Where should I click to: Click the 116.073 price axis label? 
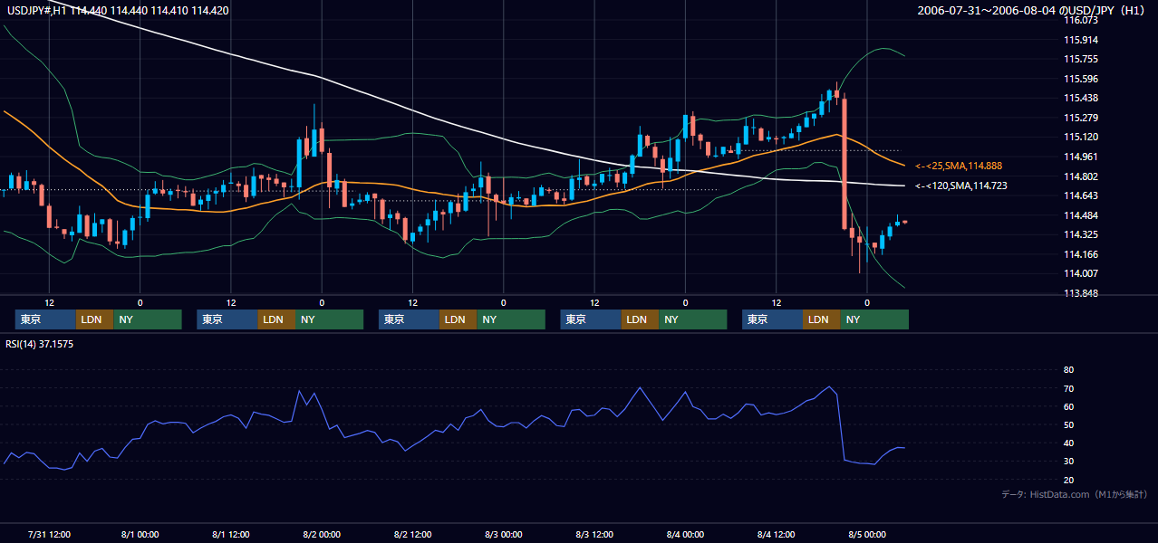coord(1082,20)
